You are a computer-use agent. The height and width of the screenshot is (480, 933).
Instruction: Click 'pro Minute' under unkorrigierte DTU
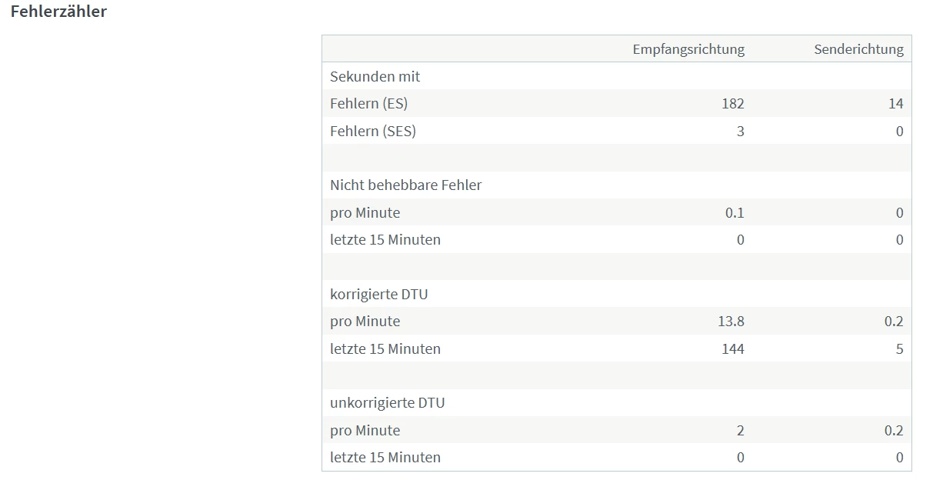pos(365,430)
